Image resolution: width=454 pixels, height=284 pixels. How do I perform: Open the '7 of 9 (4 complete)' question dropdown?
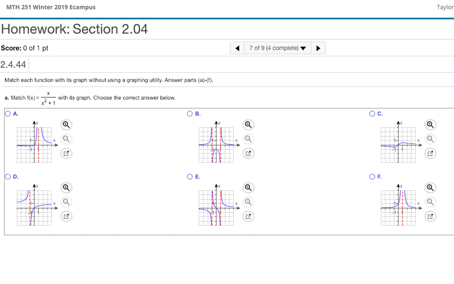[x=278, y=48]
